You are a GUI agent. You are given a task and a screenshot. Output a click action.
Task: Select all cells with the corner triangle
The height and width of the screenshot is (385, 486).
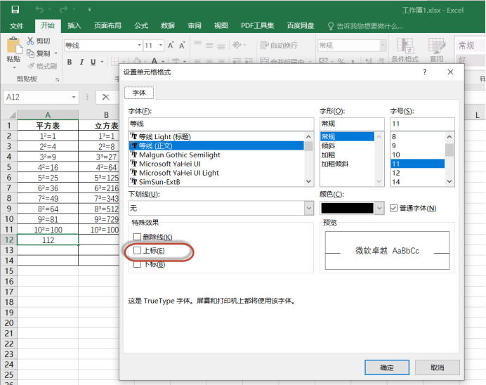tap(12, 115)
